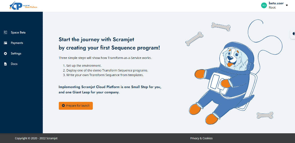Screen dimensions: 295x143
Task: Click the Prepare for launch button
Action: (x=76, y=106)
